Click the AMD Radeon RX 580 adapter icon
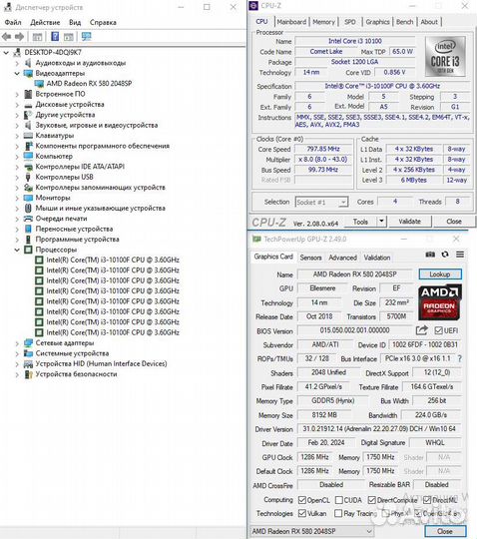477x539 pixels. (40, 84)
